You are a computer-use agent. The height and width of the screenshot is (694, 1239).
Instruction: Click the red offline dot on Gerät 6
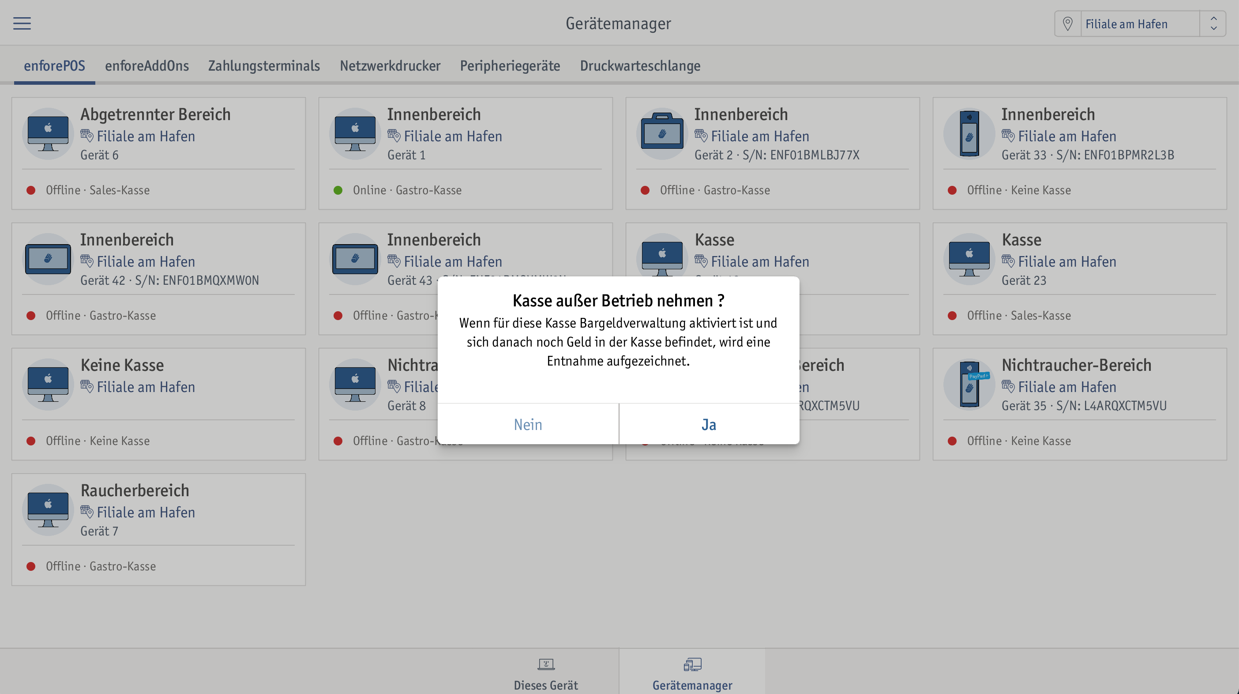(31, 191)
